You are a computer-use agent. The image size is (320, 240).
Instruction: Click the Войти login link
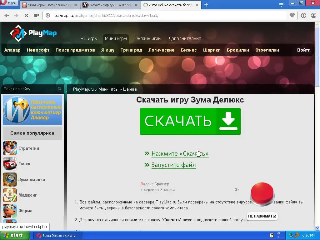point(304,50)
